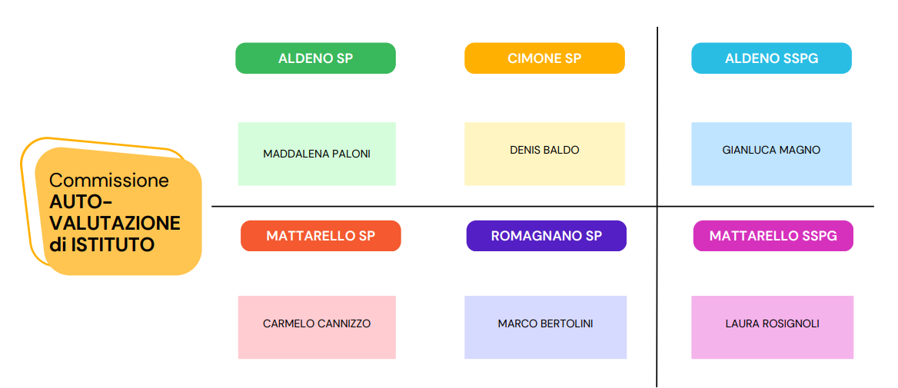Select the AUTO-VALUTAZIONE bold text
Image resolution: width=898 pixels, height=388 pixels.
coord(115,212)
